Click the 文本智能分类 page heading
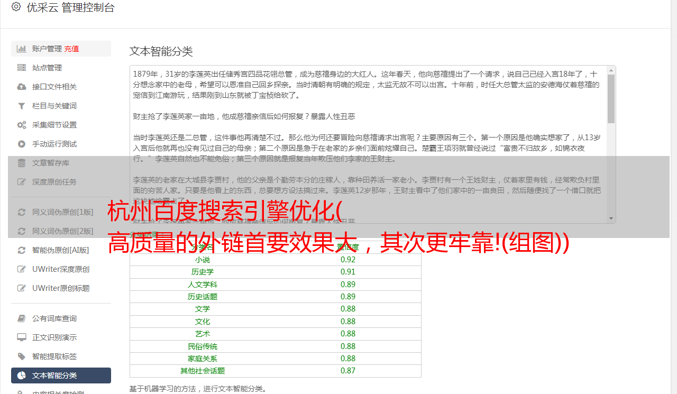 coord(161,51)
